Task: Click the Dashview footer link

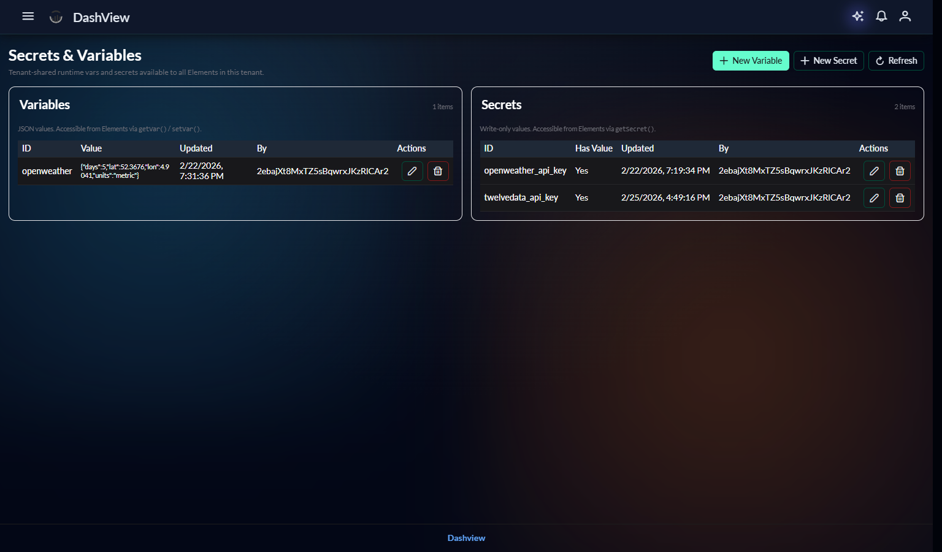Action: click(x=466, y=538)
